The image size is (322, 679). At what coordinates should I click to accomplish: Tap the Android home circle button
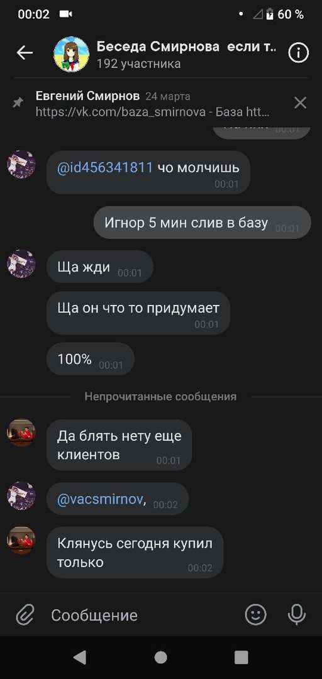pos(161,657)
